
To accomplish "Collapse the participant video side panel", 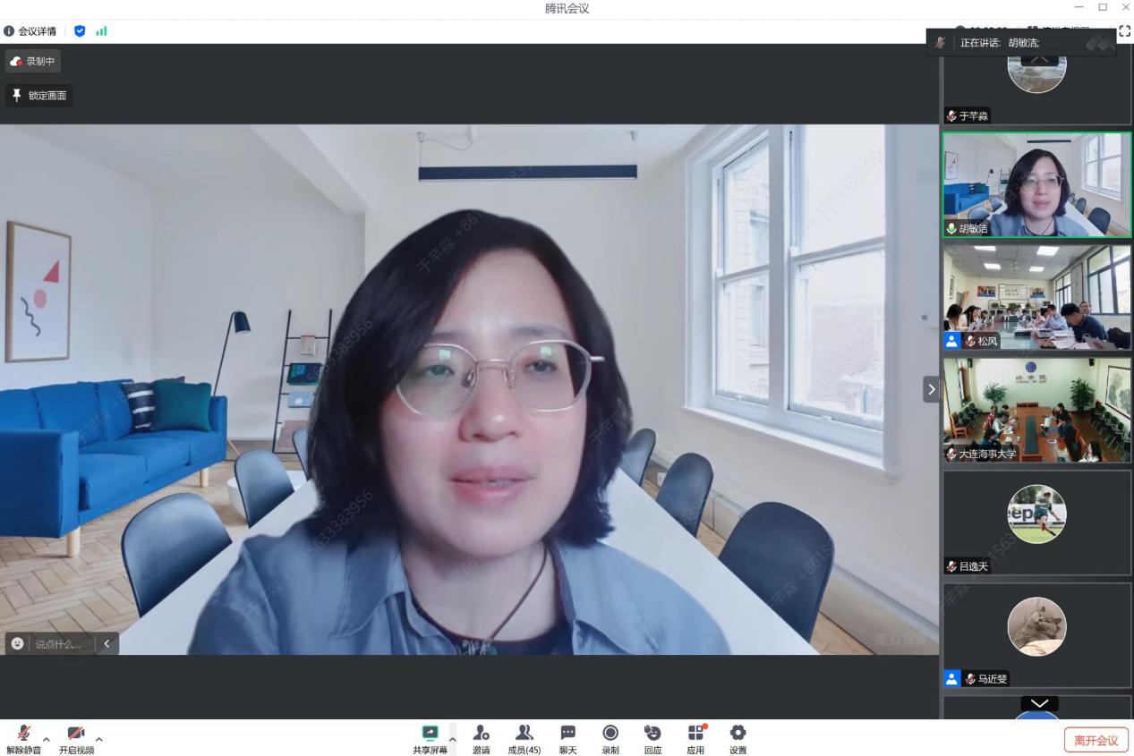I will pos(931,389).
